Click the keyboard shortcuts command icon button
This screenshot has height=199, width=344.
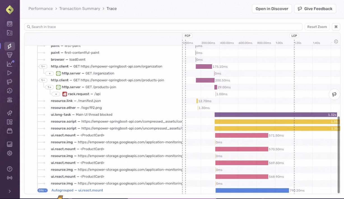coord(336,27)
